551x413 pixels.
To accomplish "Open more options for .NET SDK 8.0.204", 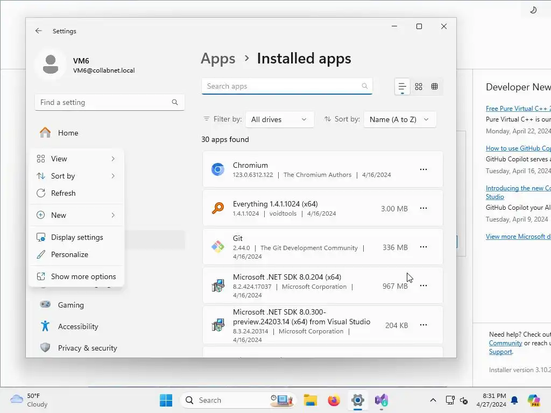I will coord(423,286).
